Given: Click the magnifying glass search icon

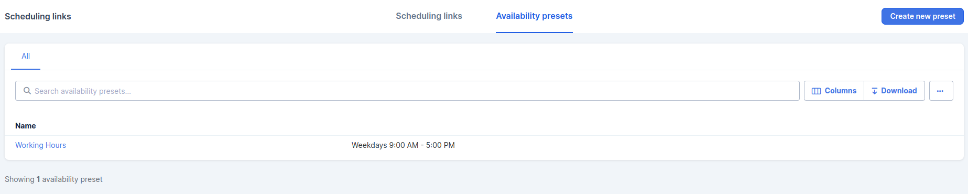Looking at the screenshot, I should pos(27,91).
